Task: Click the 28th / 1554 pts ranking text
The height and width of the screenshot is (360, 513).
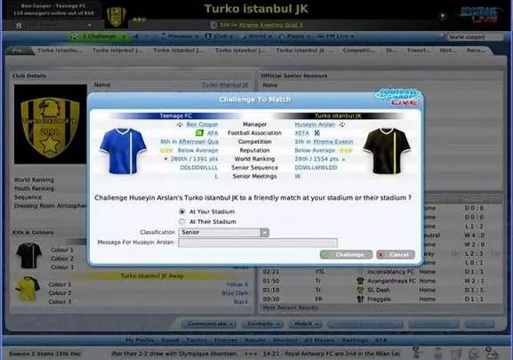Action: click(x=317, y=159)
